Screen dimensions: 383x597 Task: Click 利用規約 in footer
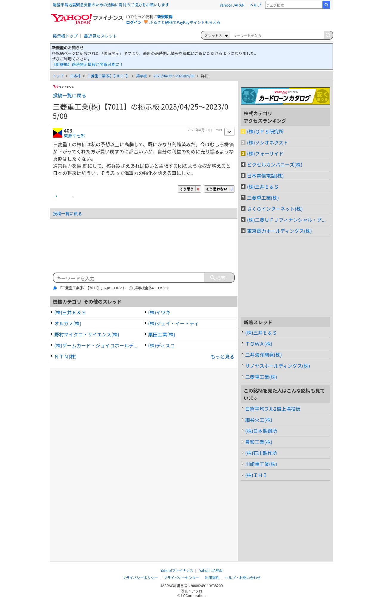click(x=212, y=578)
